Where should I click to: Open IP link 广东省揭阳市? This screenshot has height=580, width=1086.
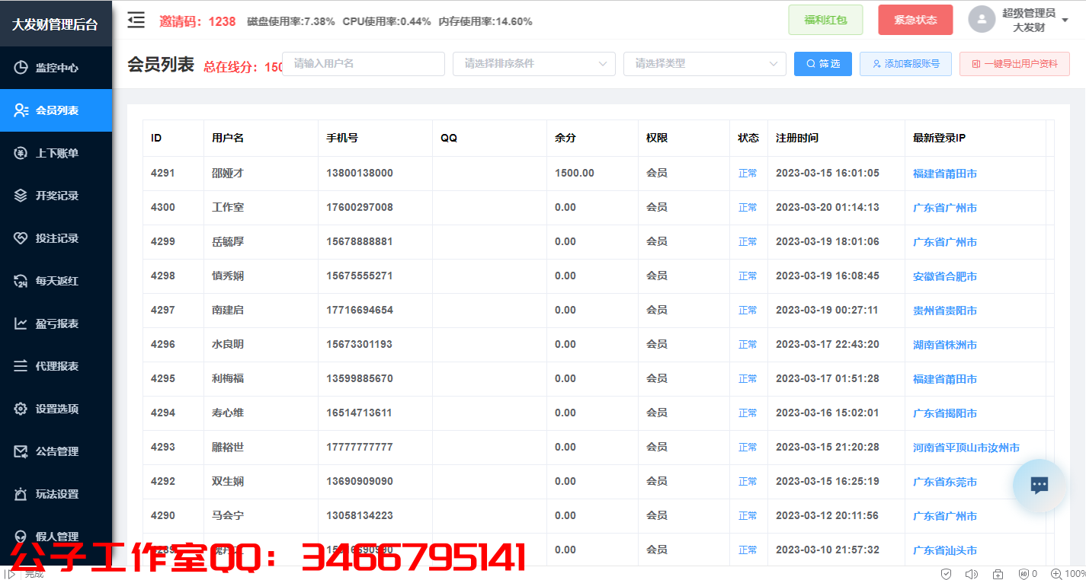pos(945,413)
